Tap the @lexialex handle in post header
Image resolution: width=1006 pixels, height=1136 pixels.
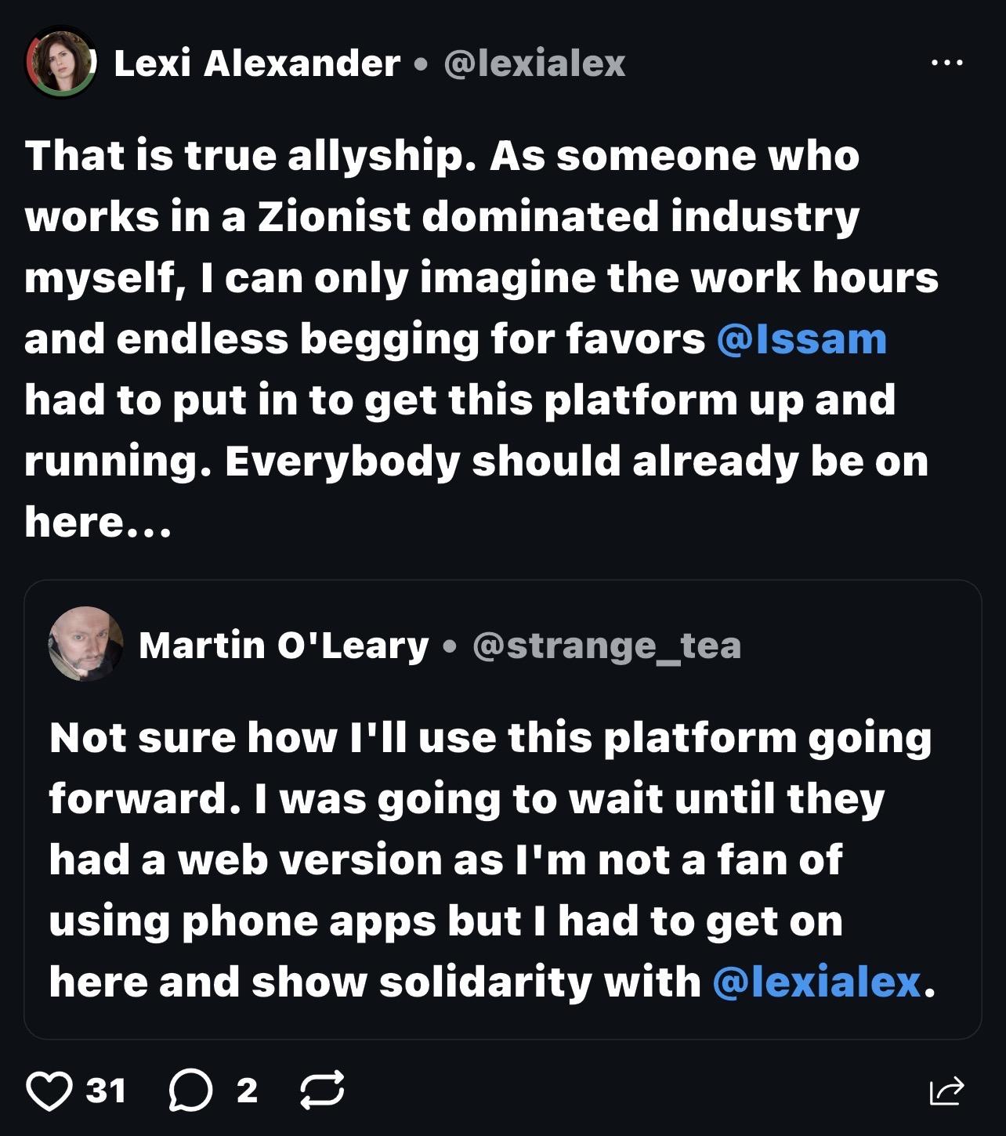coord(534,63)
